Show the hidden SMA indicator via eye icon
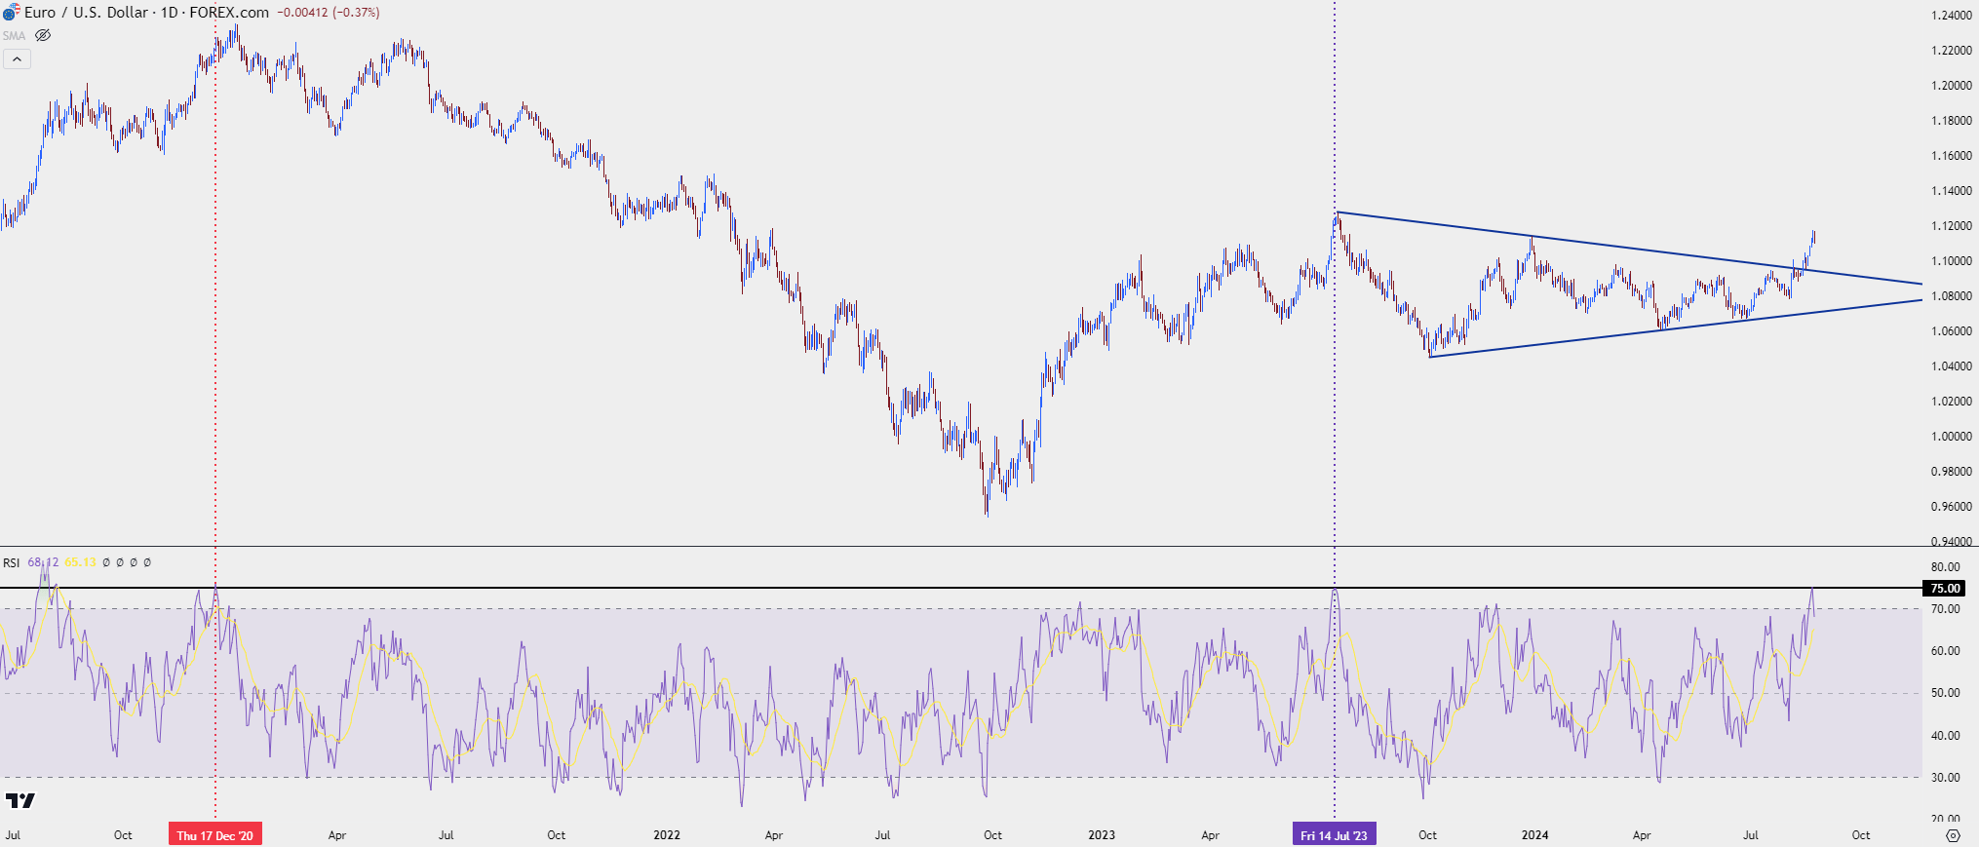 tap(43, 35)
